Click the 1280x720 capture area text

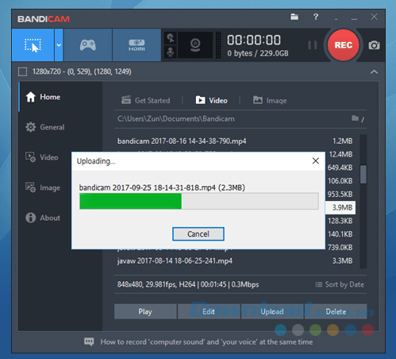82,71
